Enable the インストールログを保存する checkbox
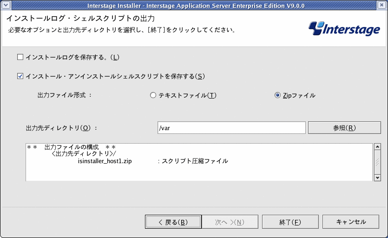 [20, 57]
